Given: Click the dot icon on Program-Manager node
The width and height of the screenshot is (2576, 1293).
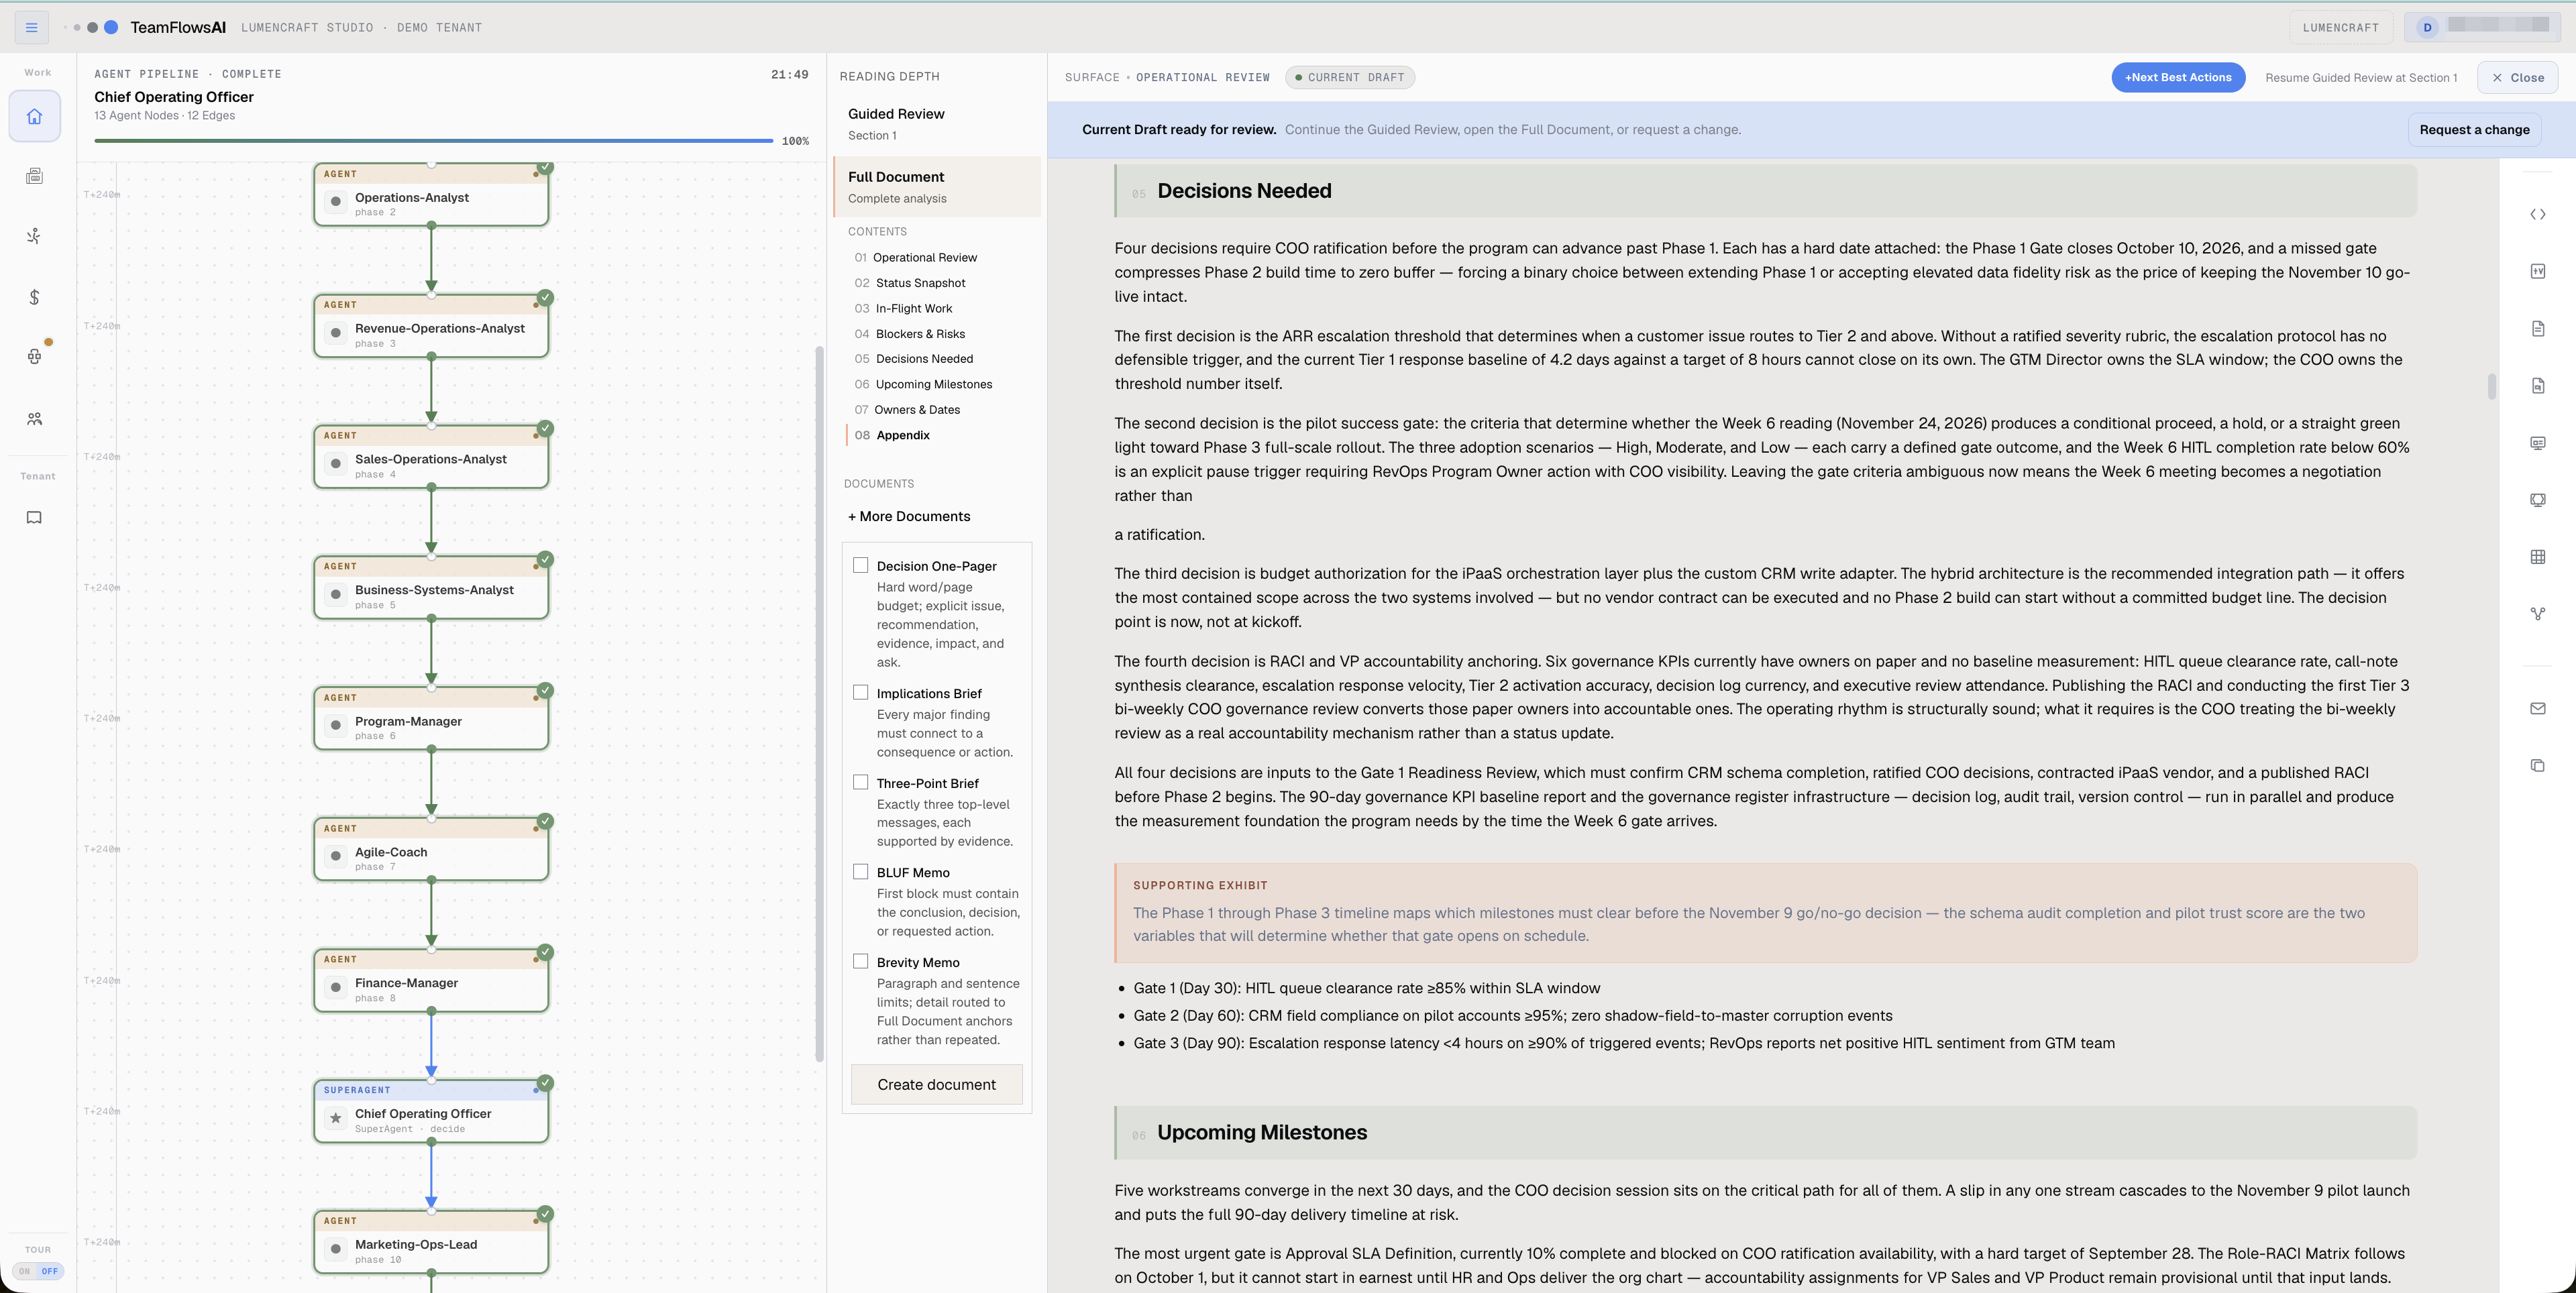Looking at the screenshot, I should tap(335, 725).
